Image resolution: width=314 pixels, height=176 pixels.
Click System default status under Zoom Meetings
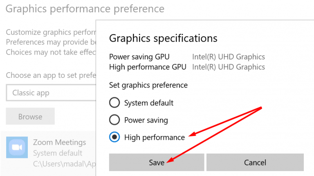pos(57,153)
